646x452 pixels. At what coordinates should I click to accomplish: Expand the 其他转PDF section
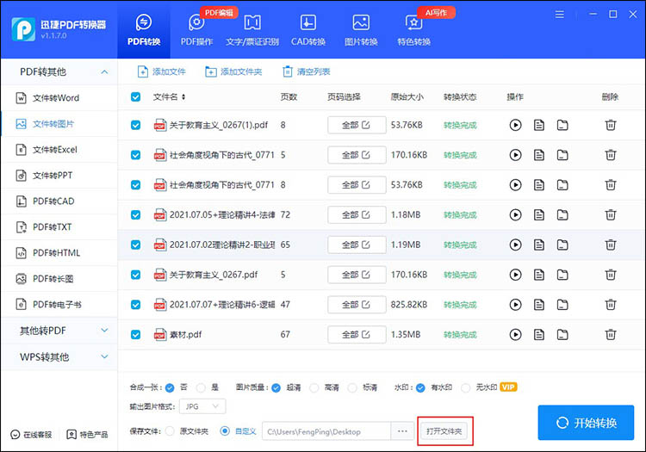(x=59, y=331)
